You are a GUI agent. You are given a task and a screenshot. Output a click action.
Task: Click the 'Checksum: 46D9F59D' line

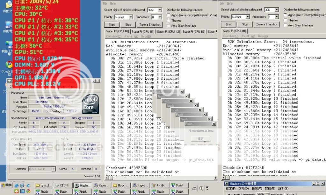click(127, 168)
